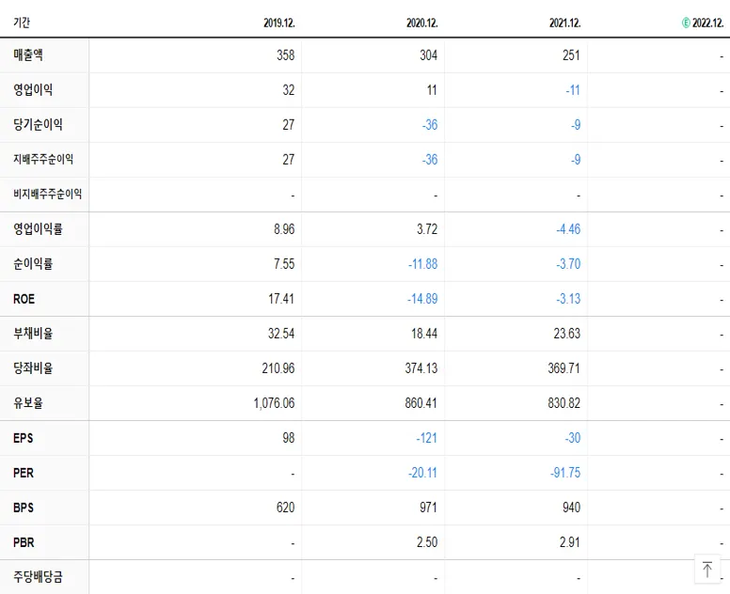Image resolution: width=730 pixels, height=594 pixels.
Task: Click the BPS row label
Action: (24, 508)
